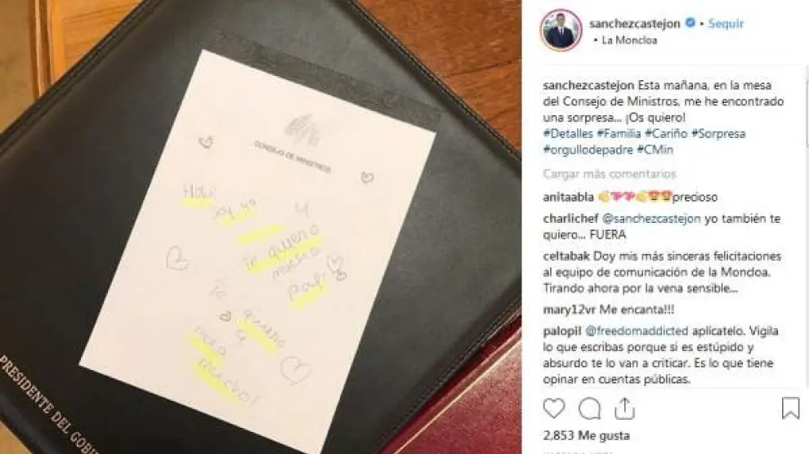Share the post with the share icon
This screenshot has width=809, height=454.
click(624, 408)
